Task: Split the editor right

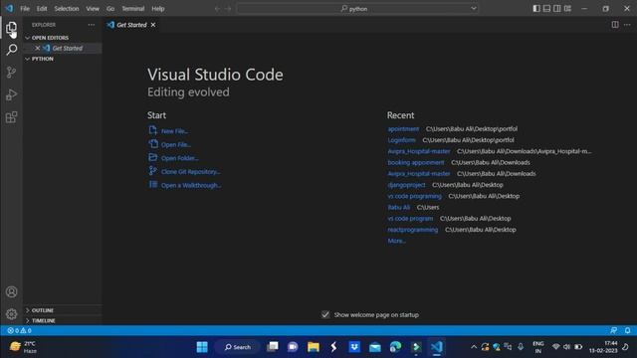Action: (x=615, y=25)
